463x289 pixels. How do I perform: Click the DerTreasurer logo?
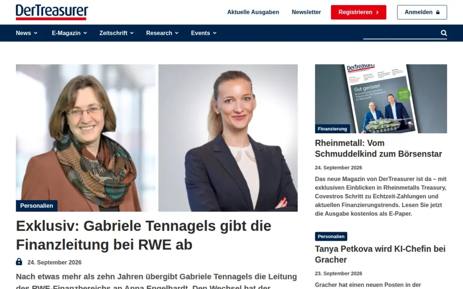[x=52, y=12]
